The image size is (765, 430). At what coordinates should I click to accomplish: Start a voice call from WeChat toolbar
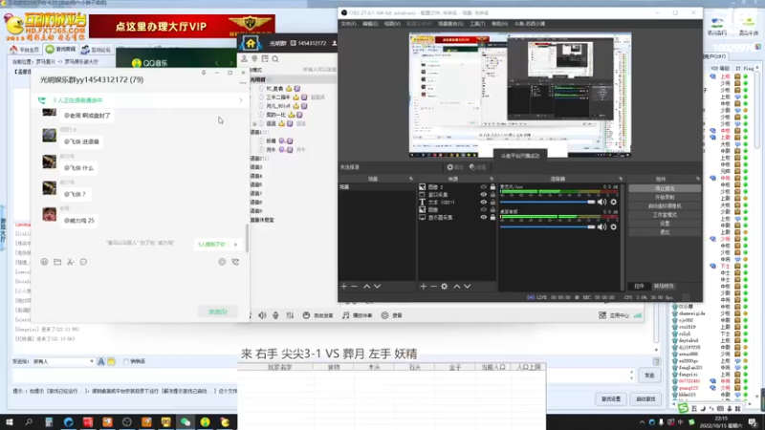click(x=235, y=262)
